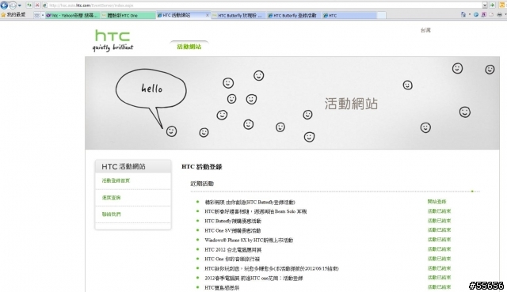Viewport: 507px width, 292px height.
Task: Click 活動已結束 beside the Beats Solo row
Action: pyautogui.click(x=439, y=211)
